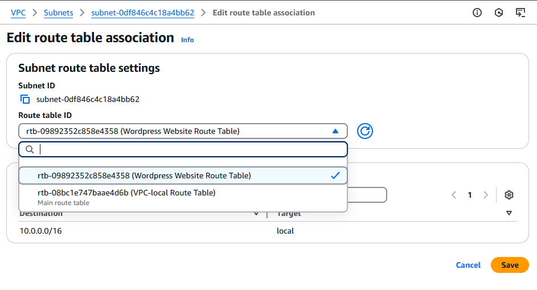
Task: Navigate to Subnets in the breadcrumb
Action: point(59,13)
